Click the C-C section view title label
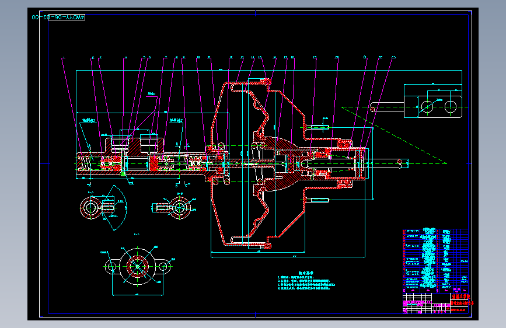Screen dimensions: 506x328 pos(137,235)
